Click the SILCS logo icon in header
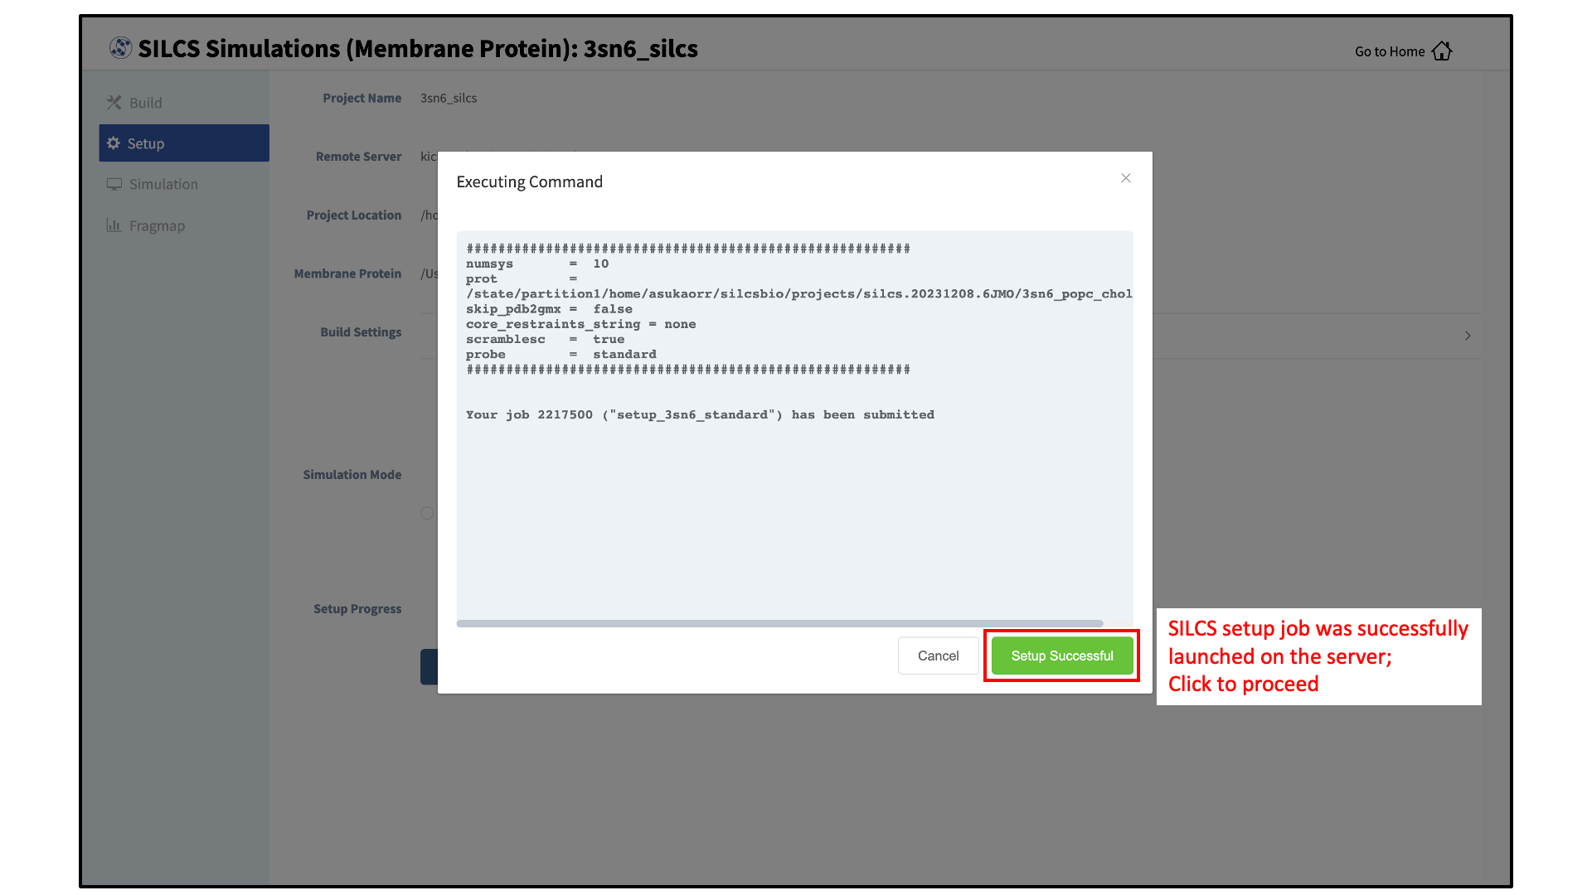The height and width of the screenshot is (895, 1592). [x=120, y=48]
